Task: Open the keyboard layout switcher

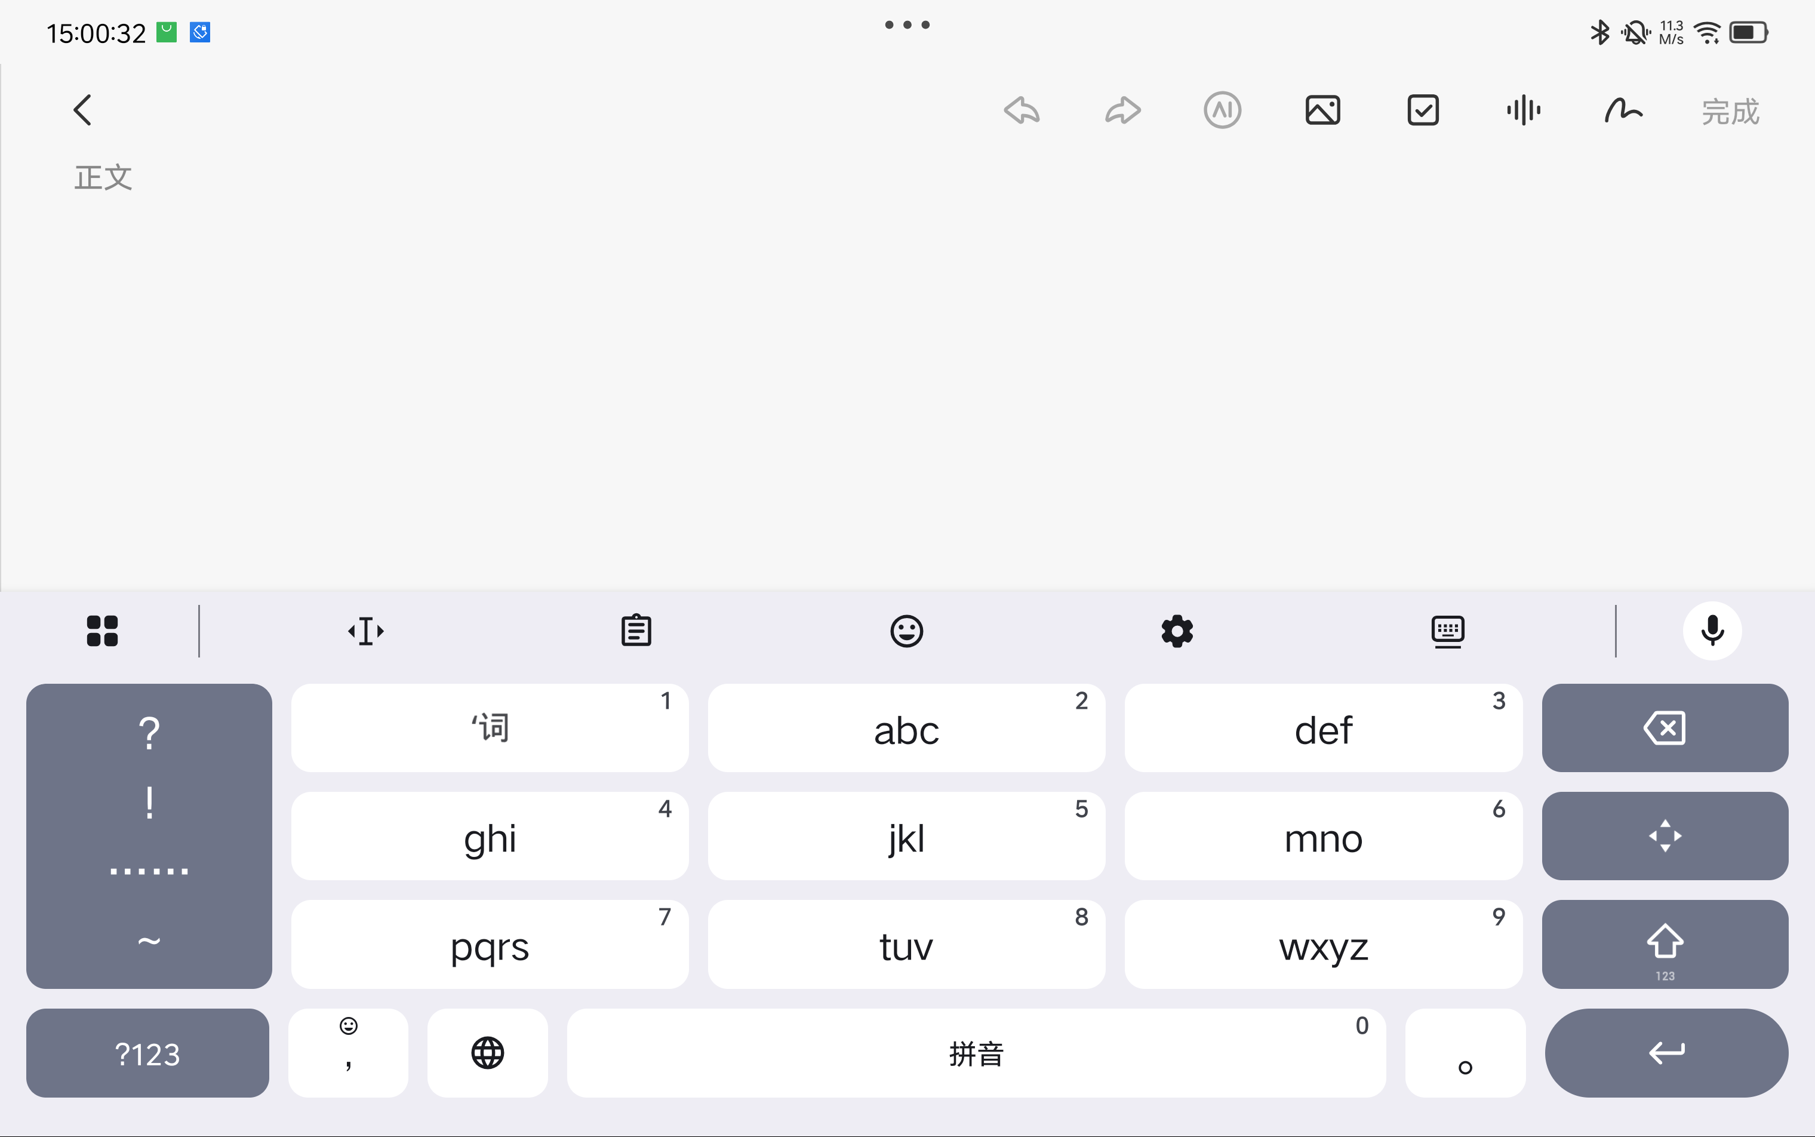Action: pos(1447,631)
